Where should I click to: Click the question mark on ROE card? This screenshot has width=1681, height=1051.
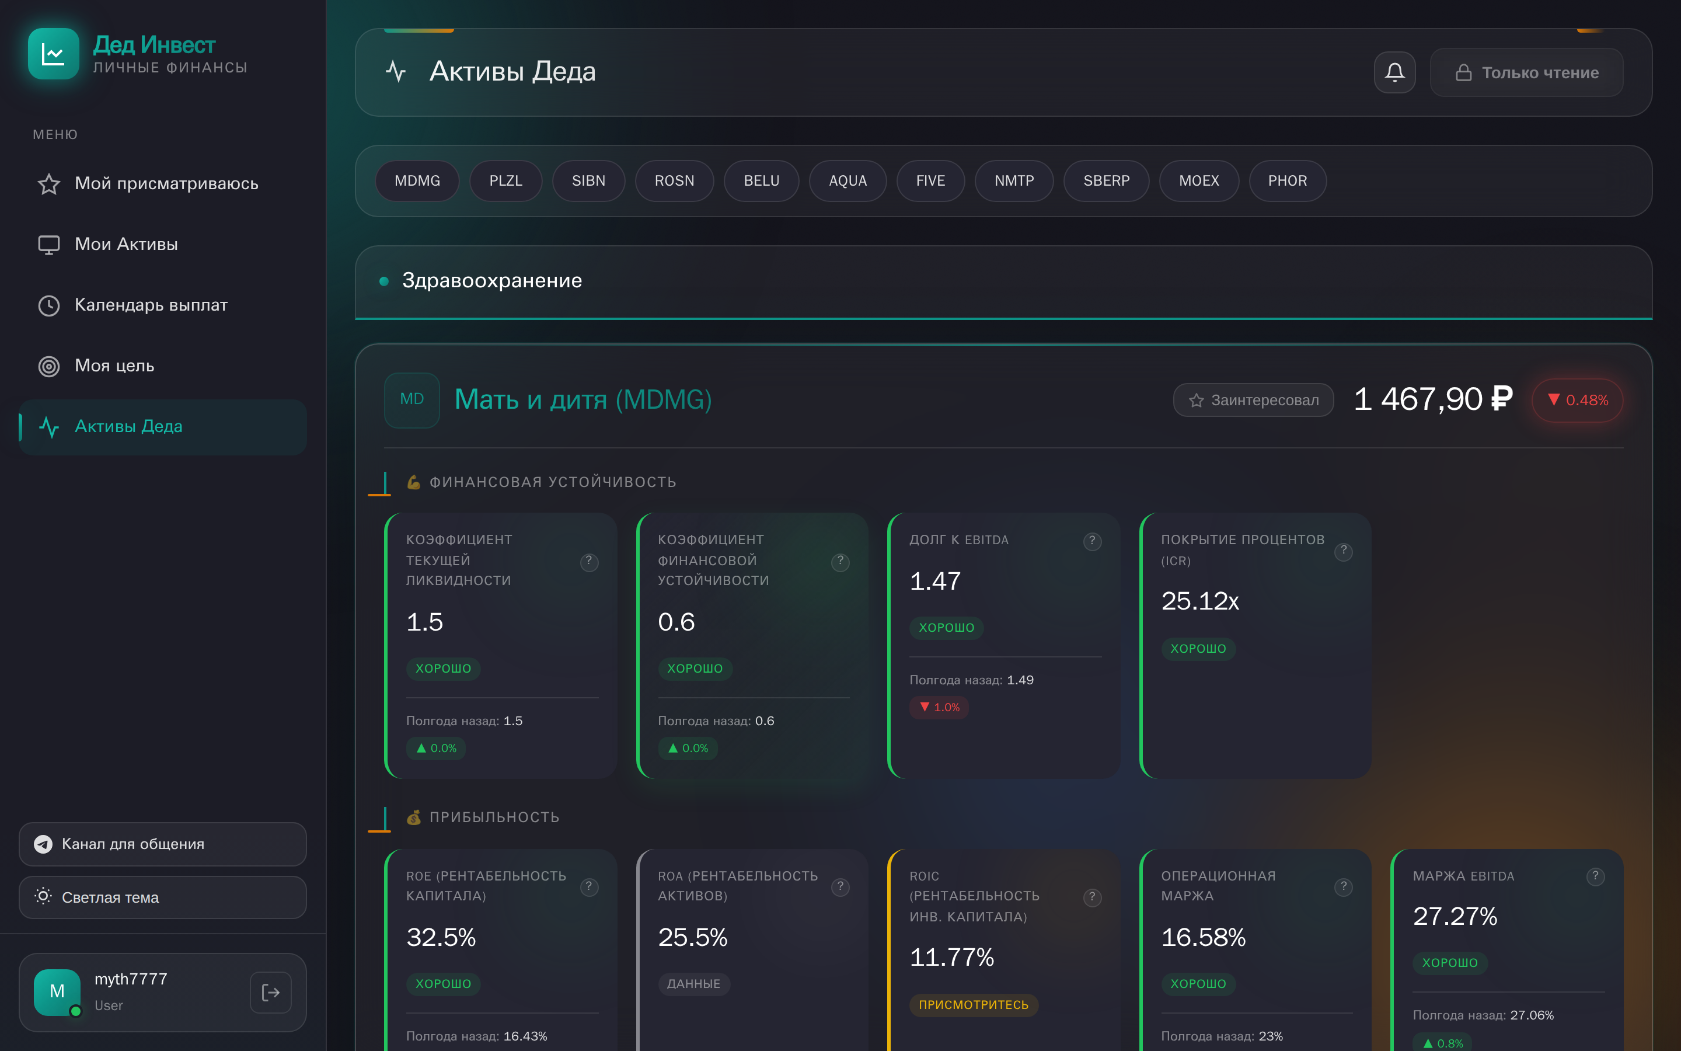[x=589, y=886]
